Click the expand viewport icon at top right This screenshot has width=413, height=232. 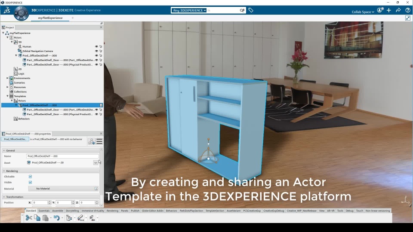(408, 18)
